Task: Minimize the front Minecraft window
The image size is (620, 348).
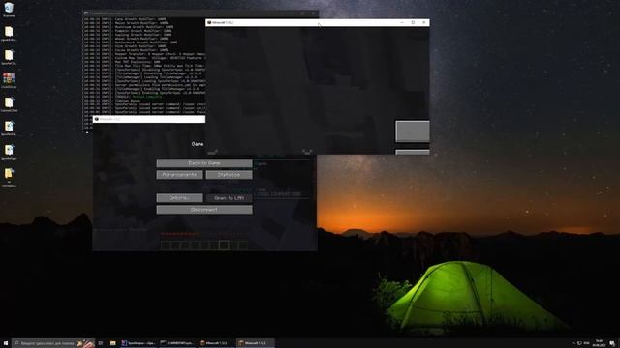Action: pyautogui.click(x=402, y=23)
